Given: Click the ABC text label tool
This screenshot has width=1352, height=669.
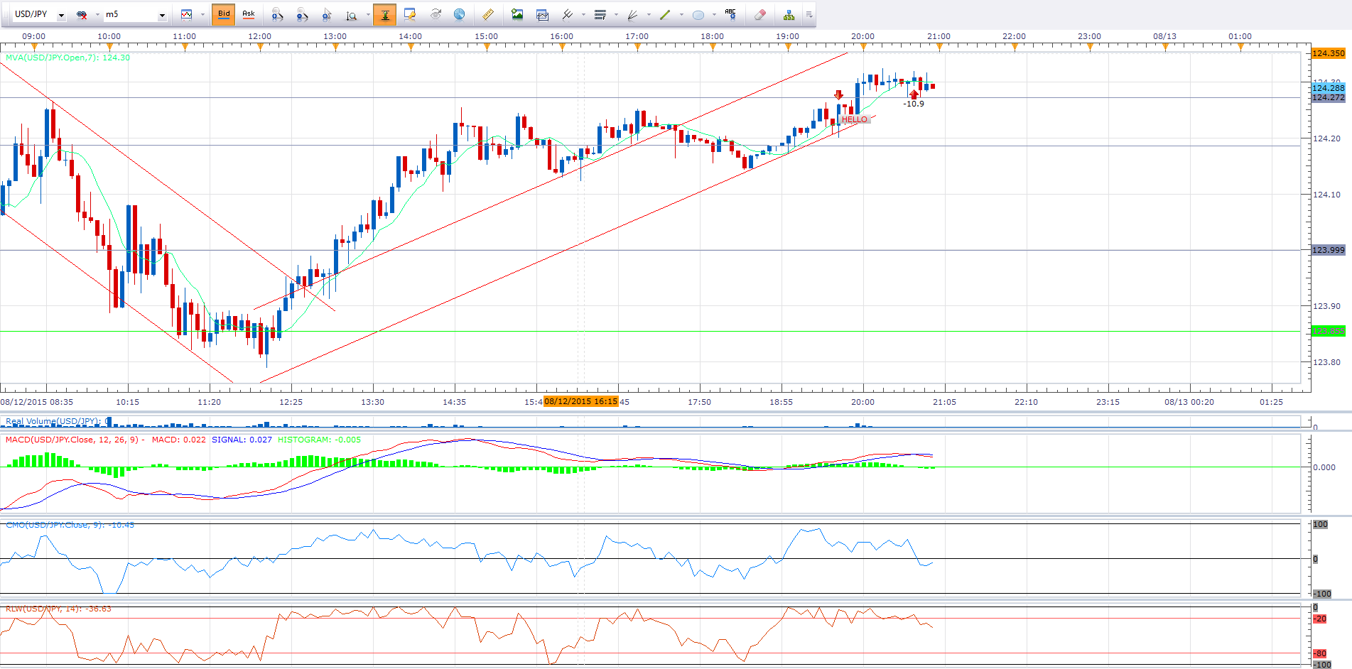Looking at the screenshot, I should (730, 14).
